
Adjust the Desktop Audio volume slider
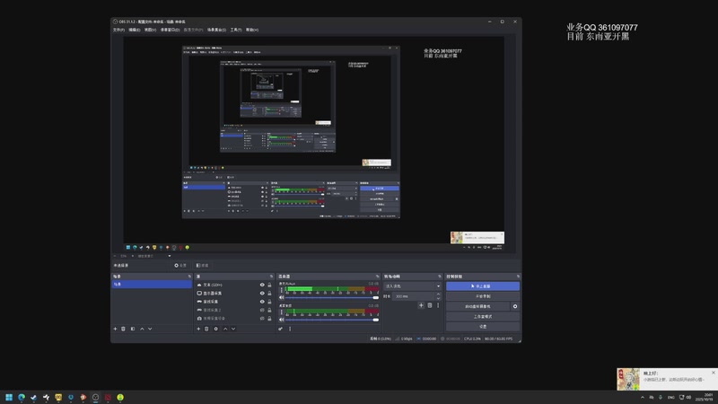332,320
